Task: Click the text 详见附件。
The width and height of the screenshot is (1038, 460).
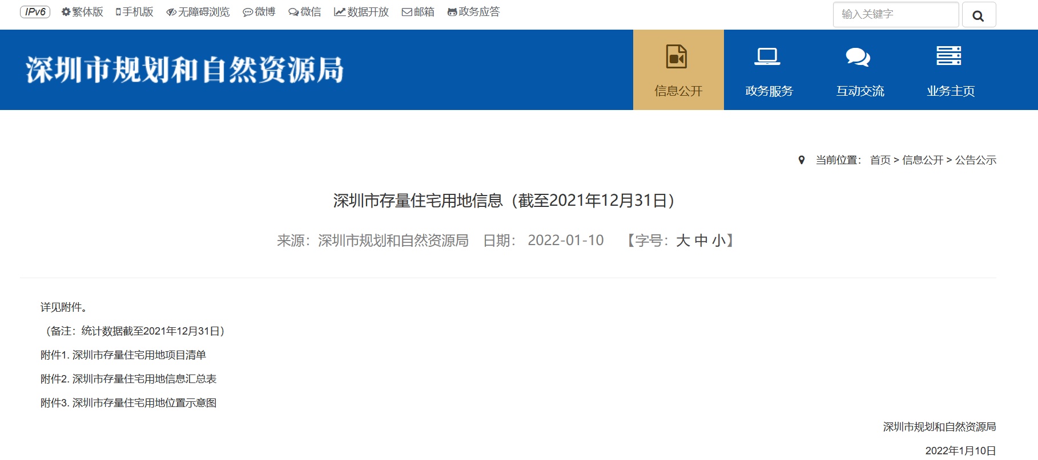Action: [x=64, y=307]
